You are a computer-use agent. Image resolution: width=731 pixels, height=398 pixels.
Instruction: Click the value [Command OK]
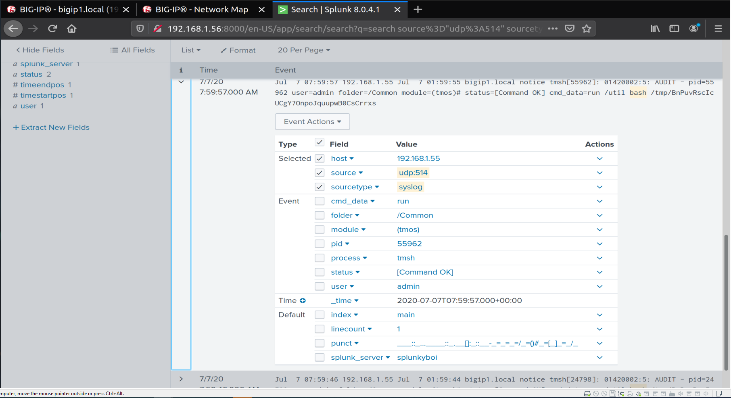tap(425, 272)
